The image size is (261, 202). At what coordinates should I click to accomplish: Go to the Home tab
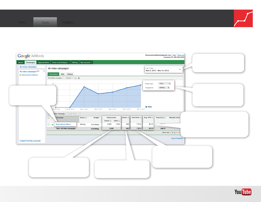tap(21, 62)
